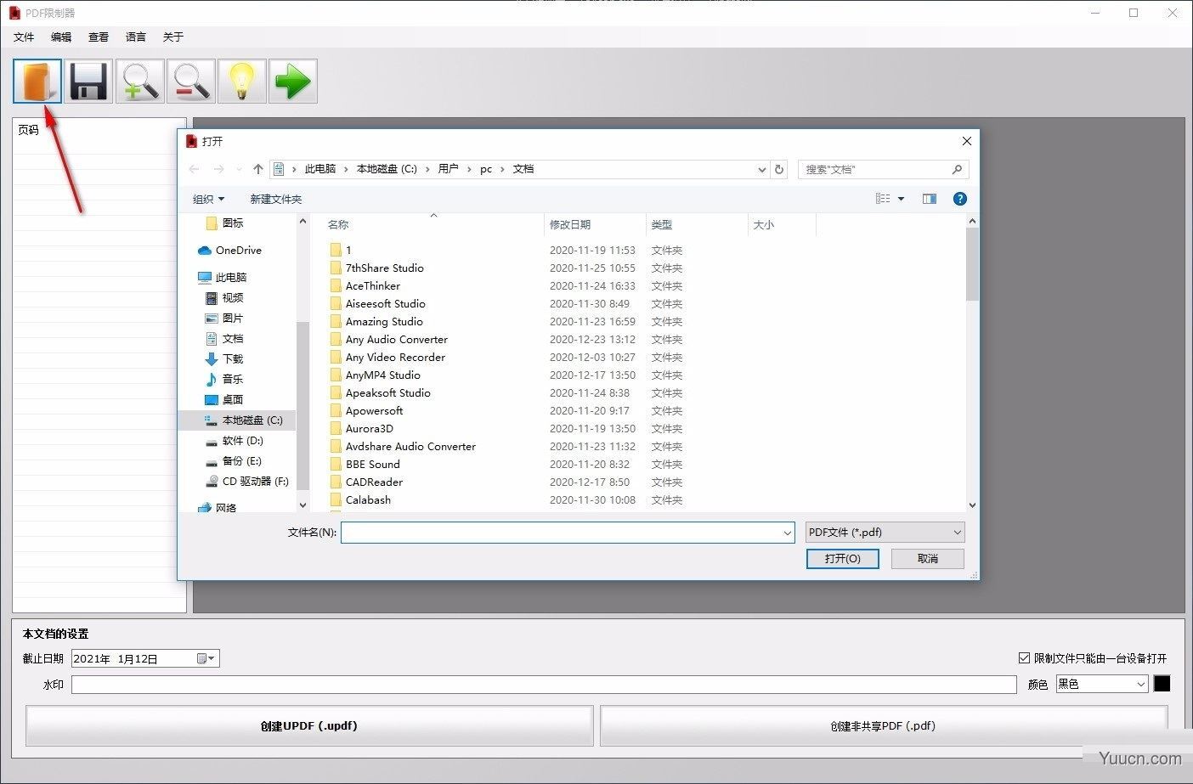Viewport: 1193px width, 784px height.
Task: Close the 打开 dialog
Action: 966,141
